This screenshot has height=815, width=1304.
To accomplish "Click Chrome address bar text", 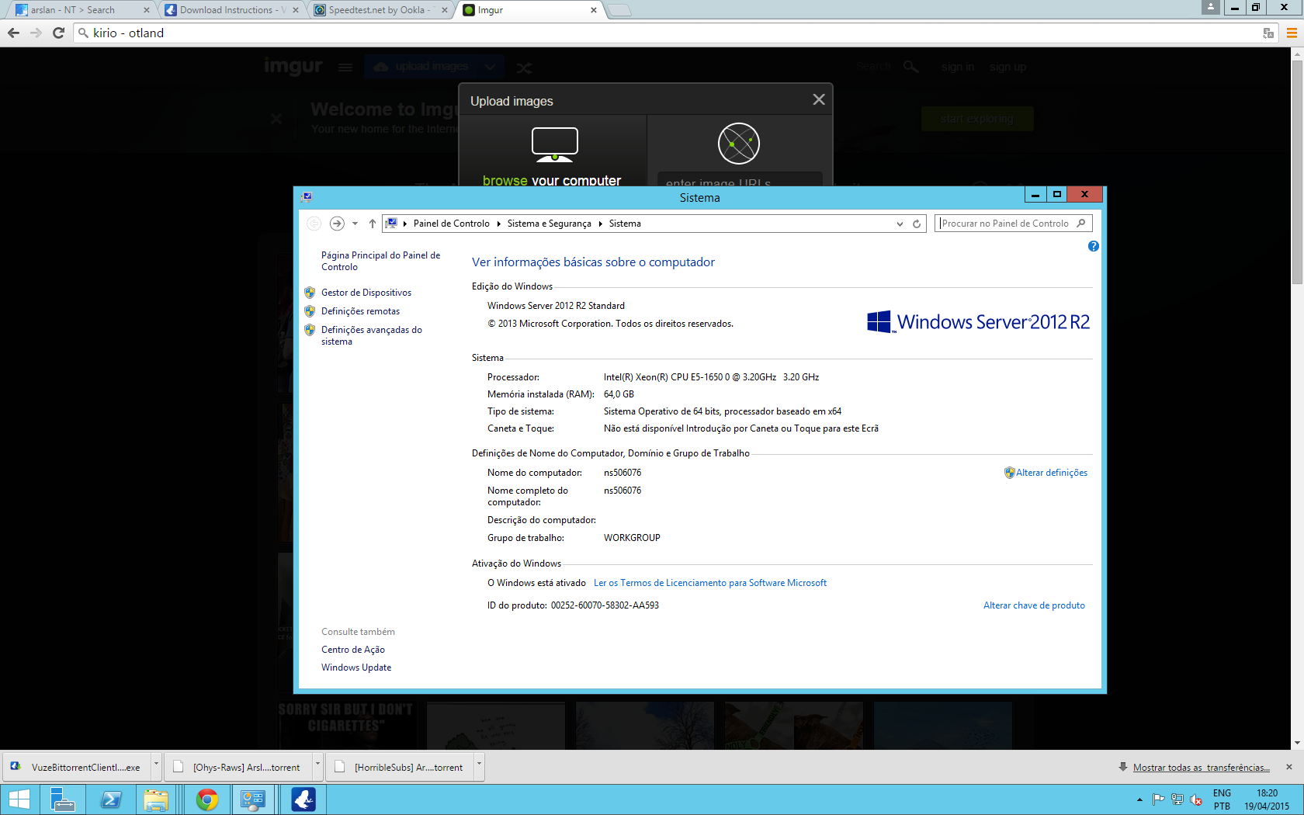I will click(128, 33).
